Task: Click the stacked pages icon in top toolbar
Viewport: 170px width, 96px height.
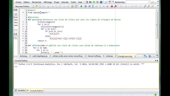Action: (x=87, y=2)
